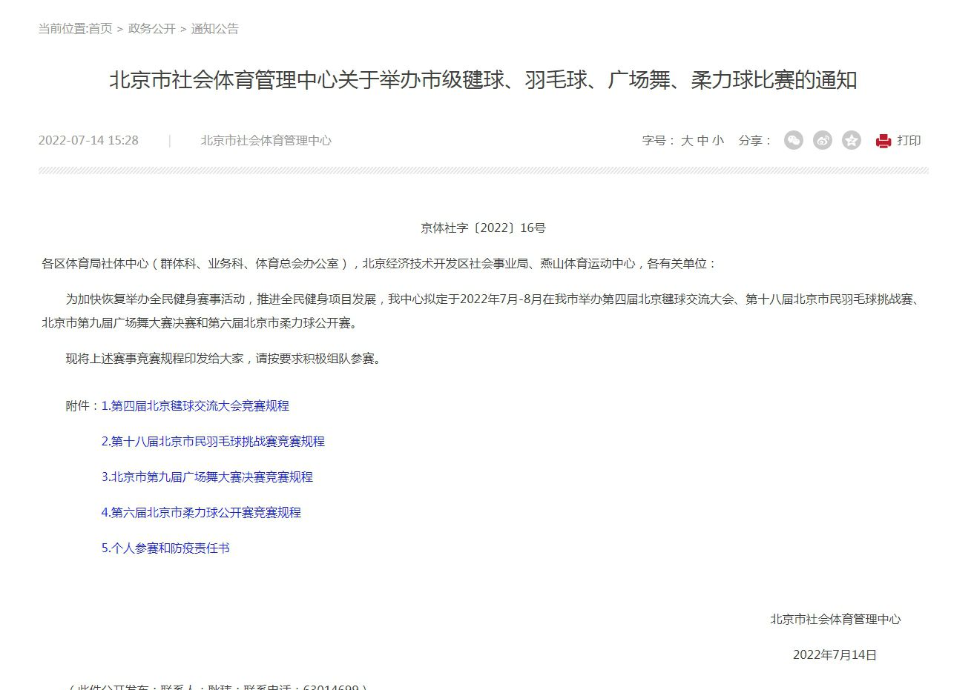Set font size to 中
The image size is (974, 690).
pyautogui.click(x=702, y=140)
